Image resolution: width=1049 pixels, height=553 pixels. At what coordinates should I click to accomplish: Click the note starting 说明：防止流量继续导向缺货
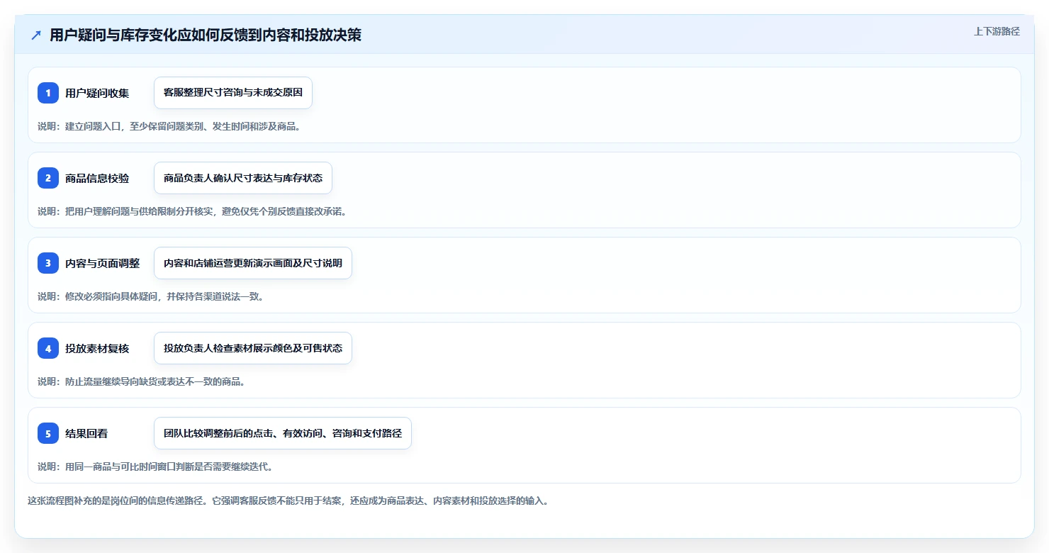click(x=141, y=381)
